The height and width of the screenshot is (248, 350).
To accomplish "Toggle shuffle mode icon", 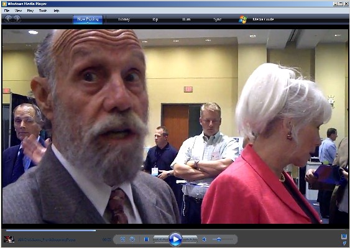I will [x=122, y=239].
